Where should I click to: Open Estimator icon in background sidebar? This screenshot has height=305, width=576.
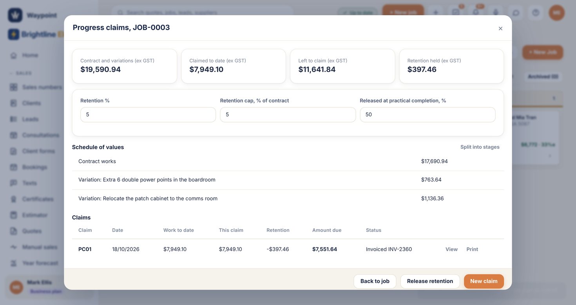click(14, 215)
